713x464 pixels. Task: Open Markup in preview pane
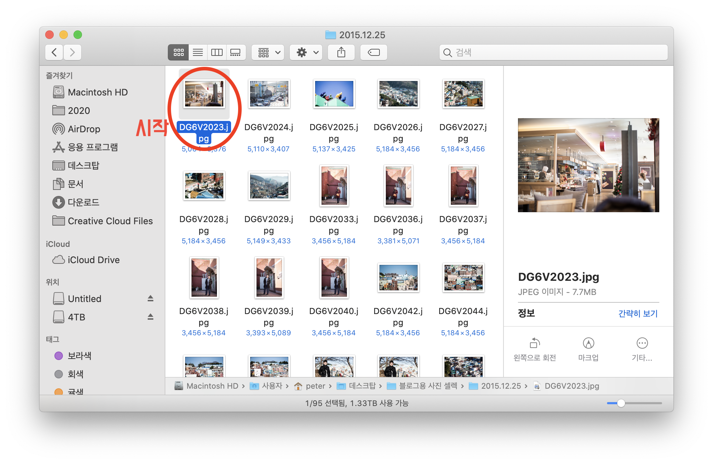[588, 343]
